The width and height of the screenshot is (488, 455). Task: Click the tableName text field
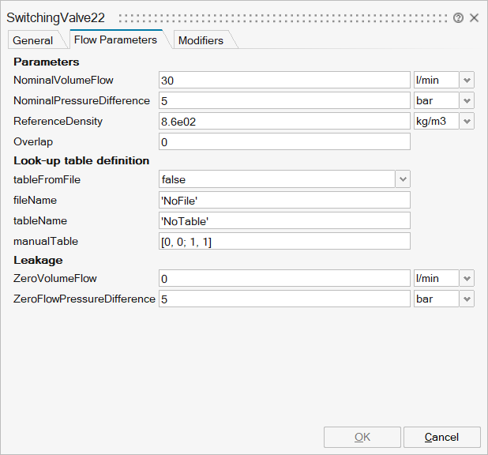click(284, 220)
